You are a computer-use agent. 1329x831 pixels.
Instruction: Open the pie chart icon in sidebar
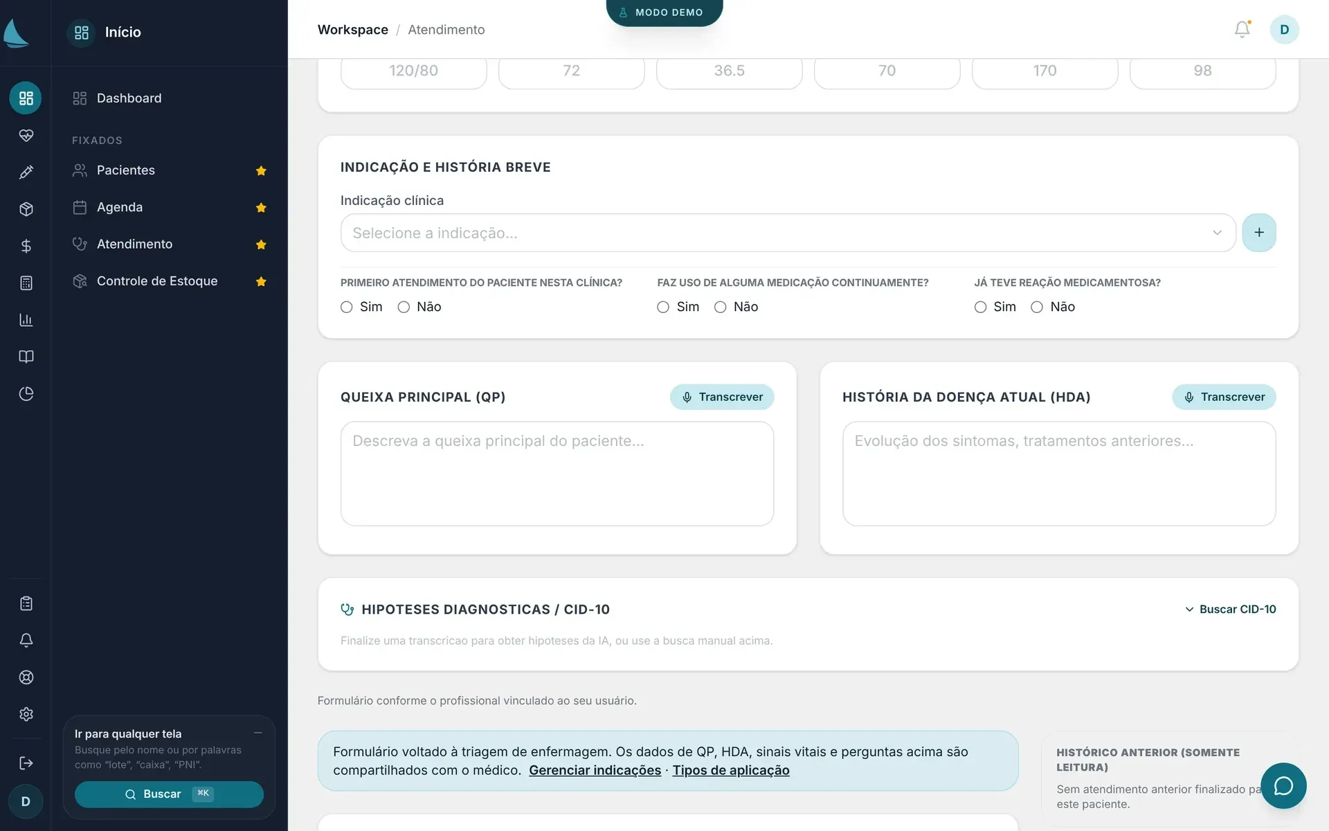click(26, 394)
